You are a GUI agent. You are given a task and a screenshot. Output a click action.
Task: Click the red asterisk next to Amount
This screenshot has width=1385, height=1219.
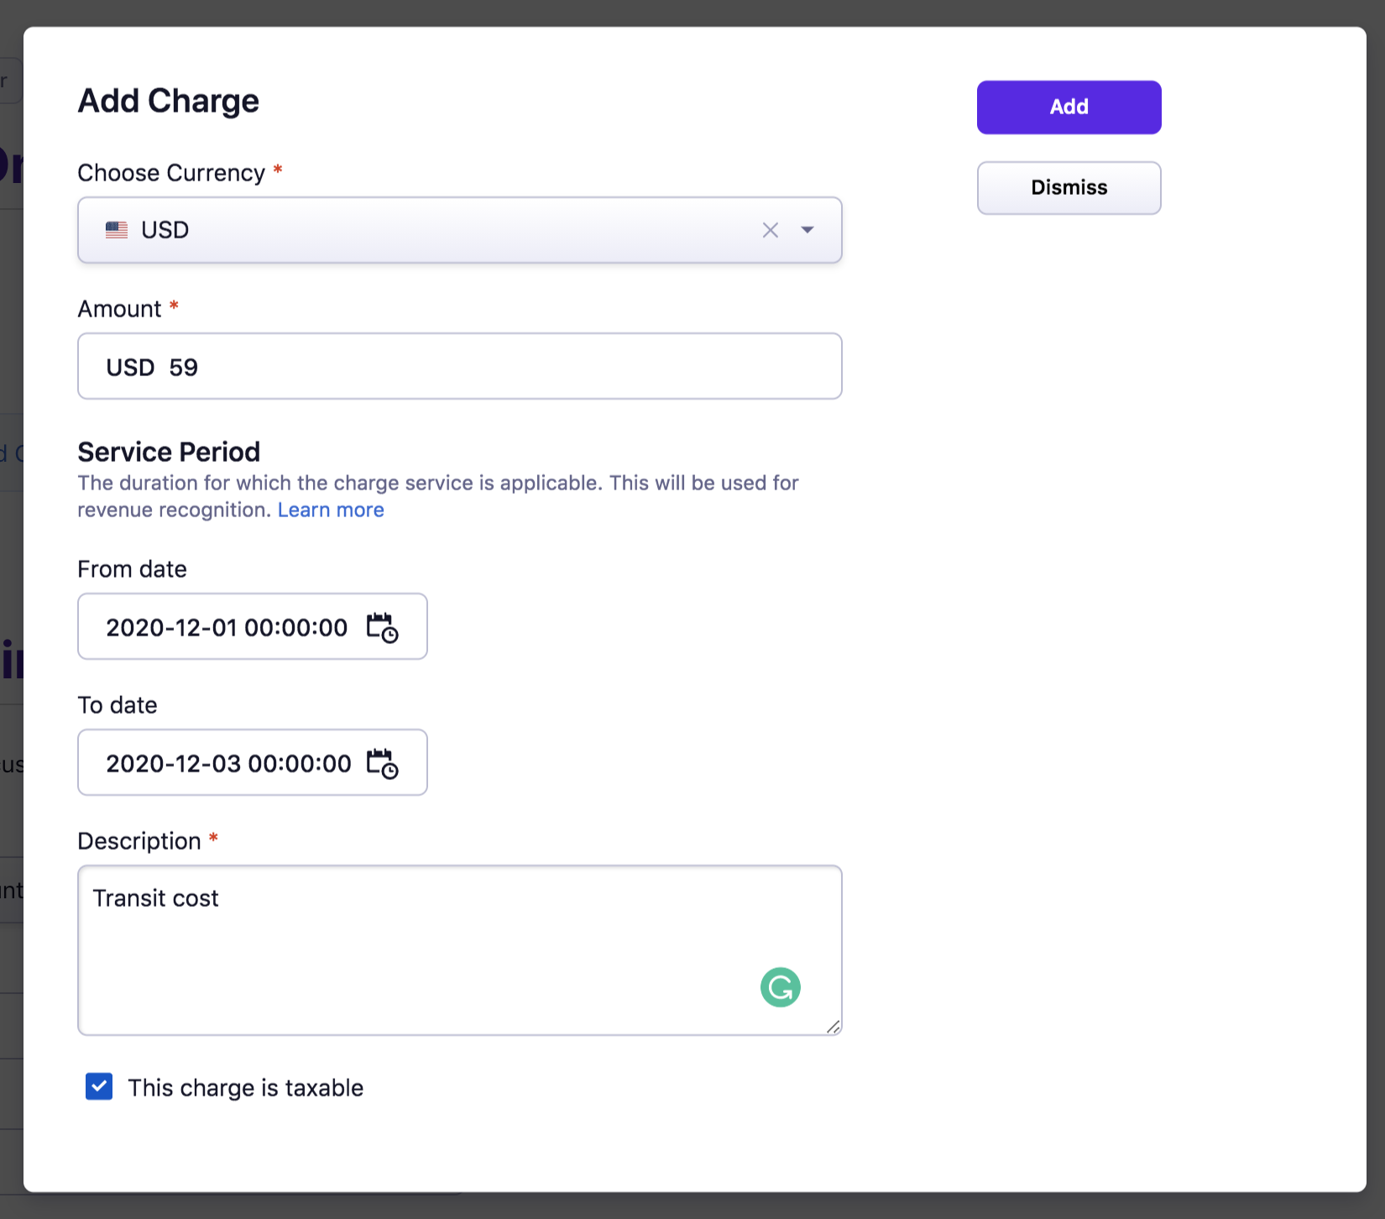click(x=174, y=307)
